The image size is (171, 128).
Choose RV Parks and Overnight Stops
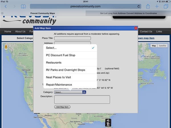70,70
